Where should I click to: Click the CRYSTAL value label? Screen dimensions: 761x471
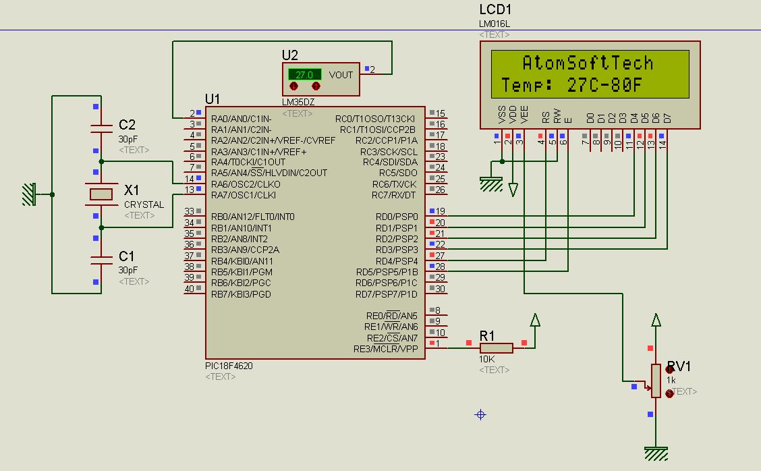coord(144,204)
